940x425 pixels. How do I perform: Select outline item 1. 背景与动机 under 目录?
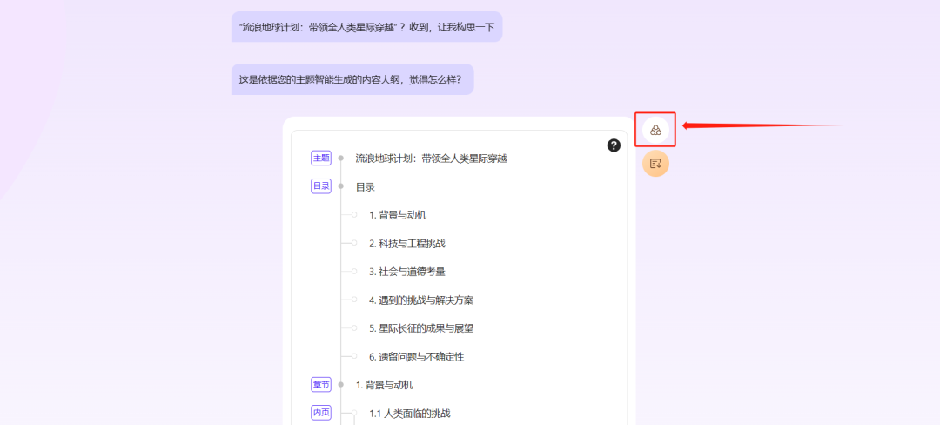pos(397,215)
